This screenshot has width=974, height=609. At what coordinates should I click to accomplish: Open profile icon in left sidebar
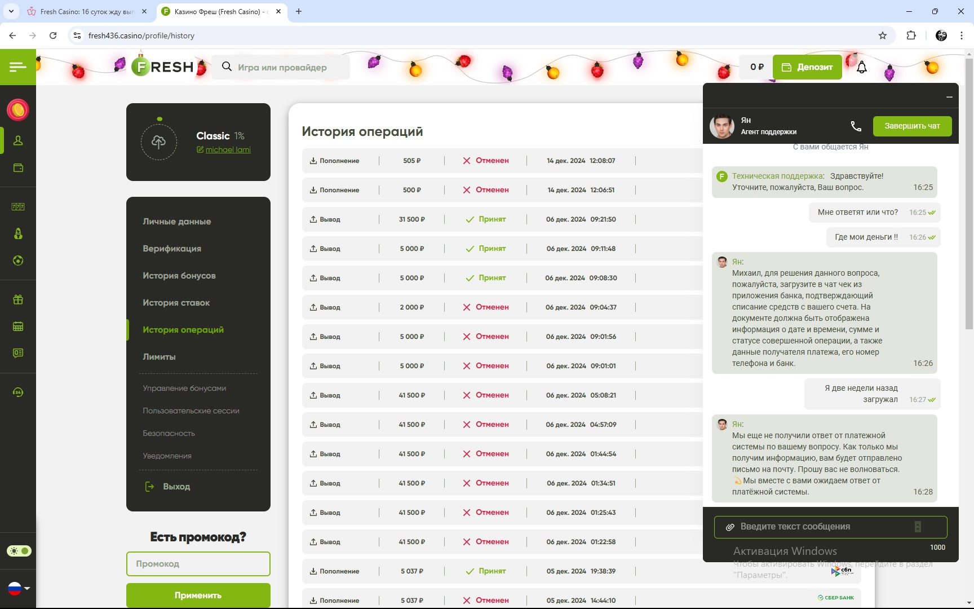18,140
